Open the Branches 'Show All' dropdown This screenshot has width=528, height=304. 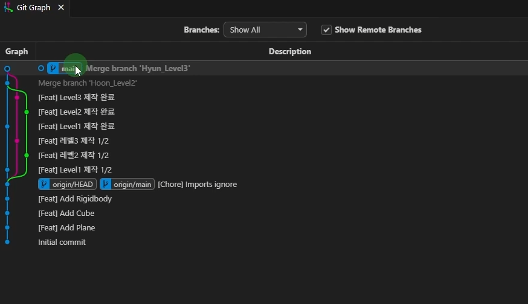pos(265,30)
